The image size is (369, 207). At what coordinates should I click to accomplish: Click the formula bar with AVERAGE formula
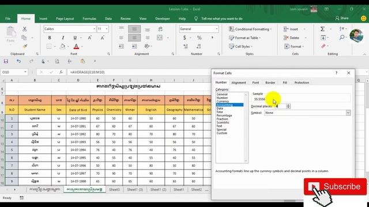click(x=139, y=72)
